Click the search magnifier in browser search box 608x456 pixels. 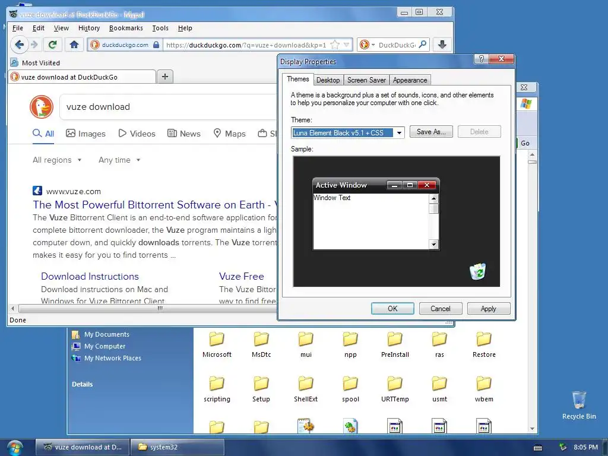[423, 45]
